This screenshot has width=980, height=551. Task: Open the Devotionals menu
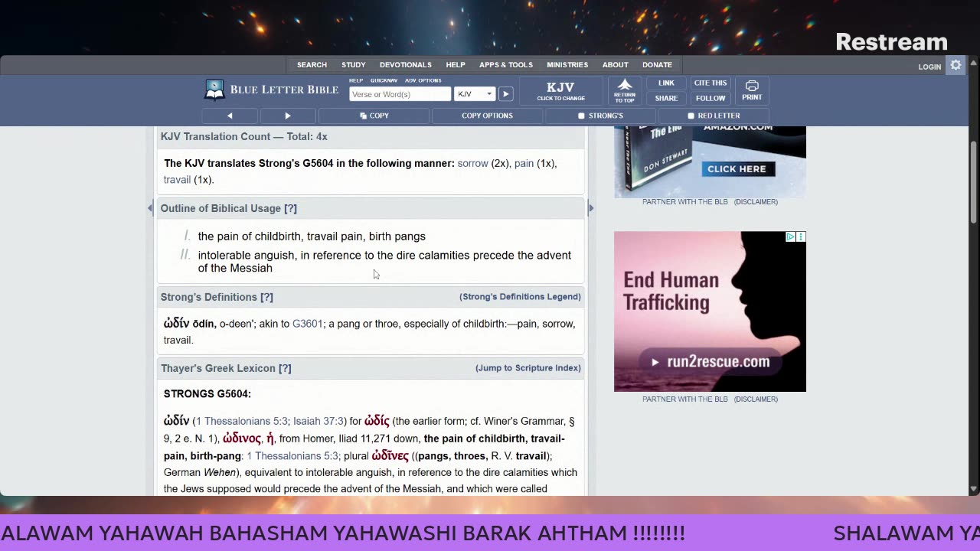pos(406,65)
